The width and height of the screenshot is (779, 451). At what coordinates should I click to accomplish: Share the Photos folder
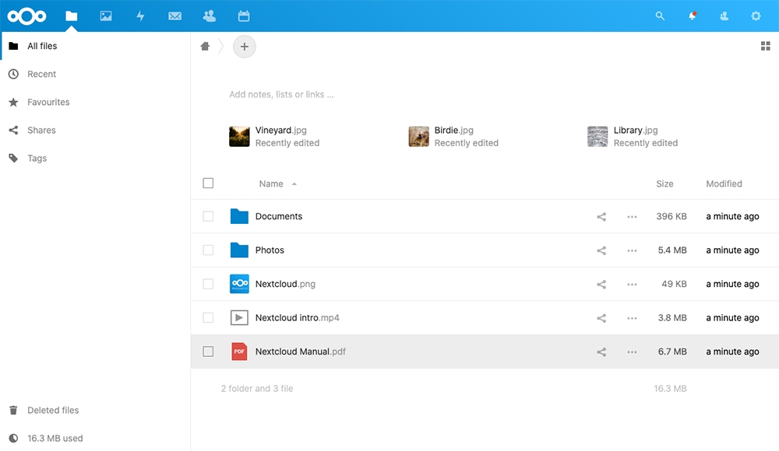click(x=601, y=250)
